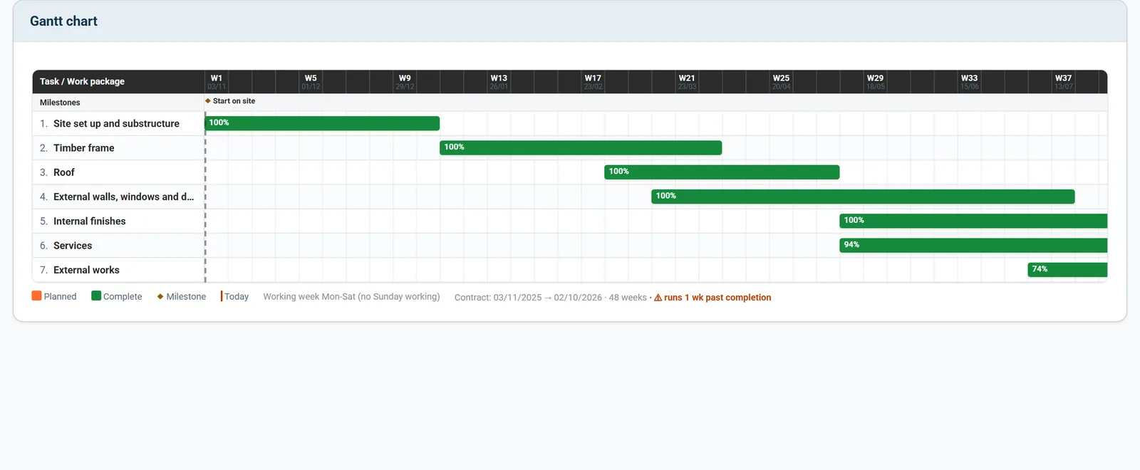Viewport: 1140px width, 470px height.
Task: Click the W1 week header
Action: coord(217,82)
